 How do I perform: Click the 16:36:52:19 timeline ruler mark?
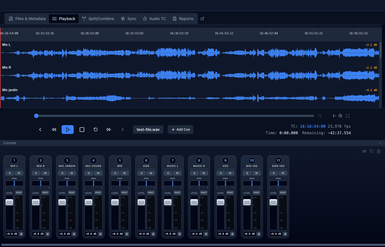179,33
